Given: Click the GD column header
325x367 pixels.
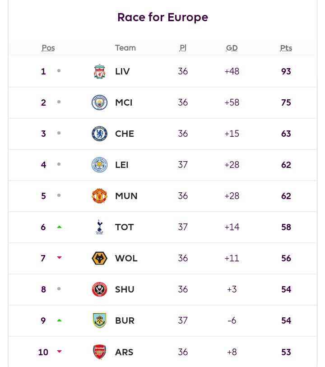Looking at the screenshot, I should coord(232,48).
